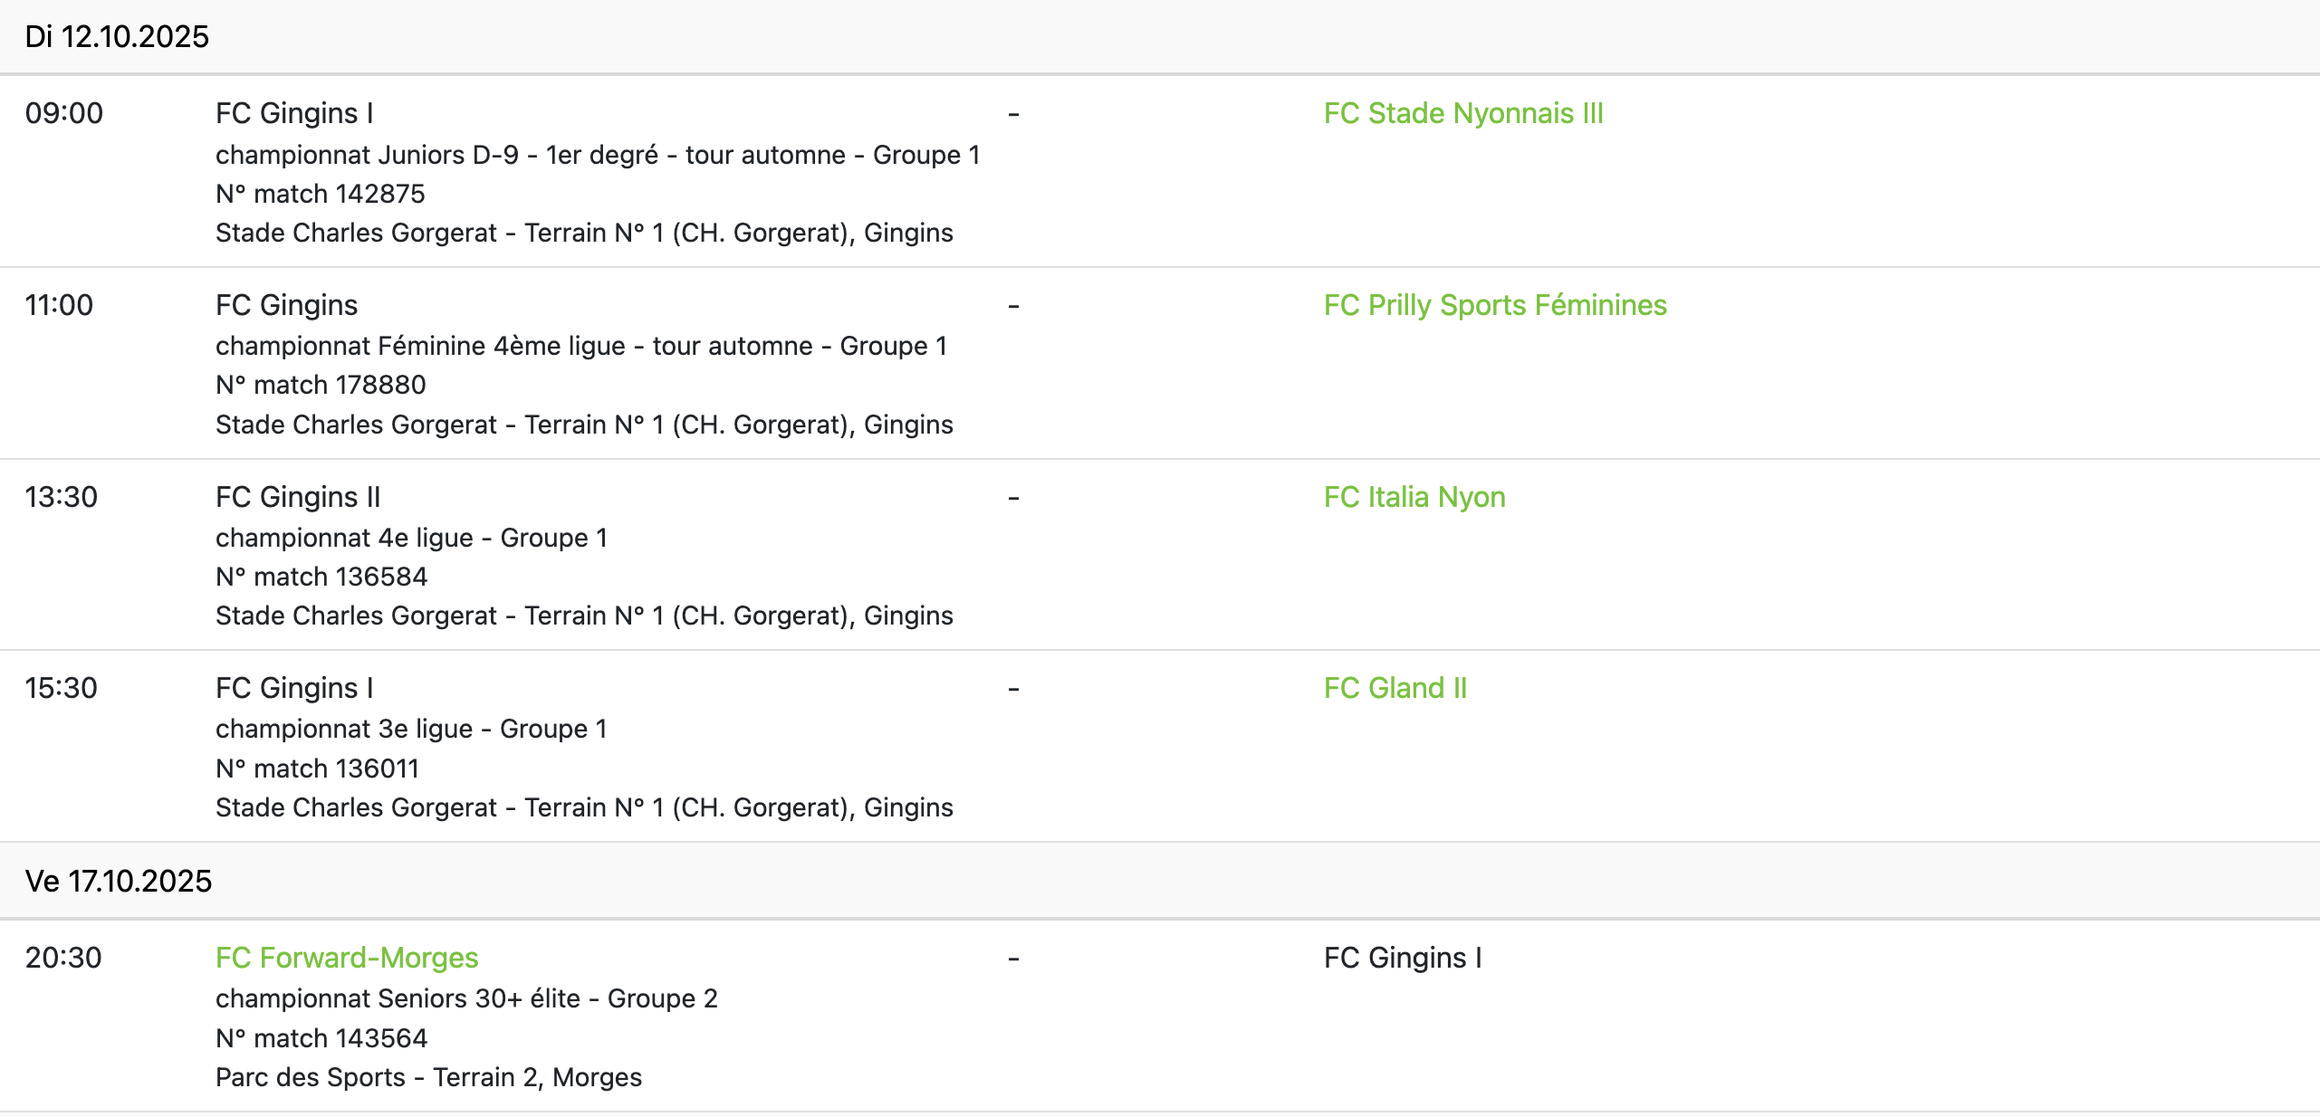Click match number 142875 text

pyautogui.click(x=321, y=194)
